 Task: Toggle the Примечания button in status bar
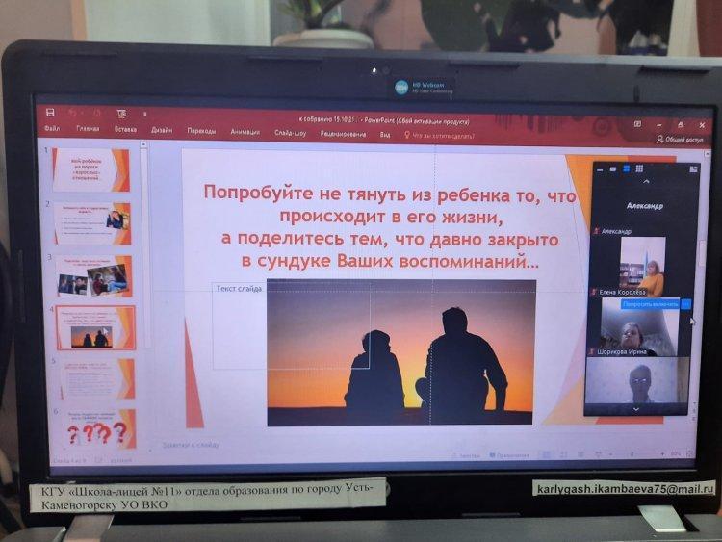pos(509,455)
